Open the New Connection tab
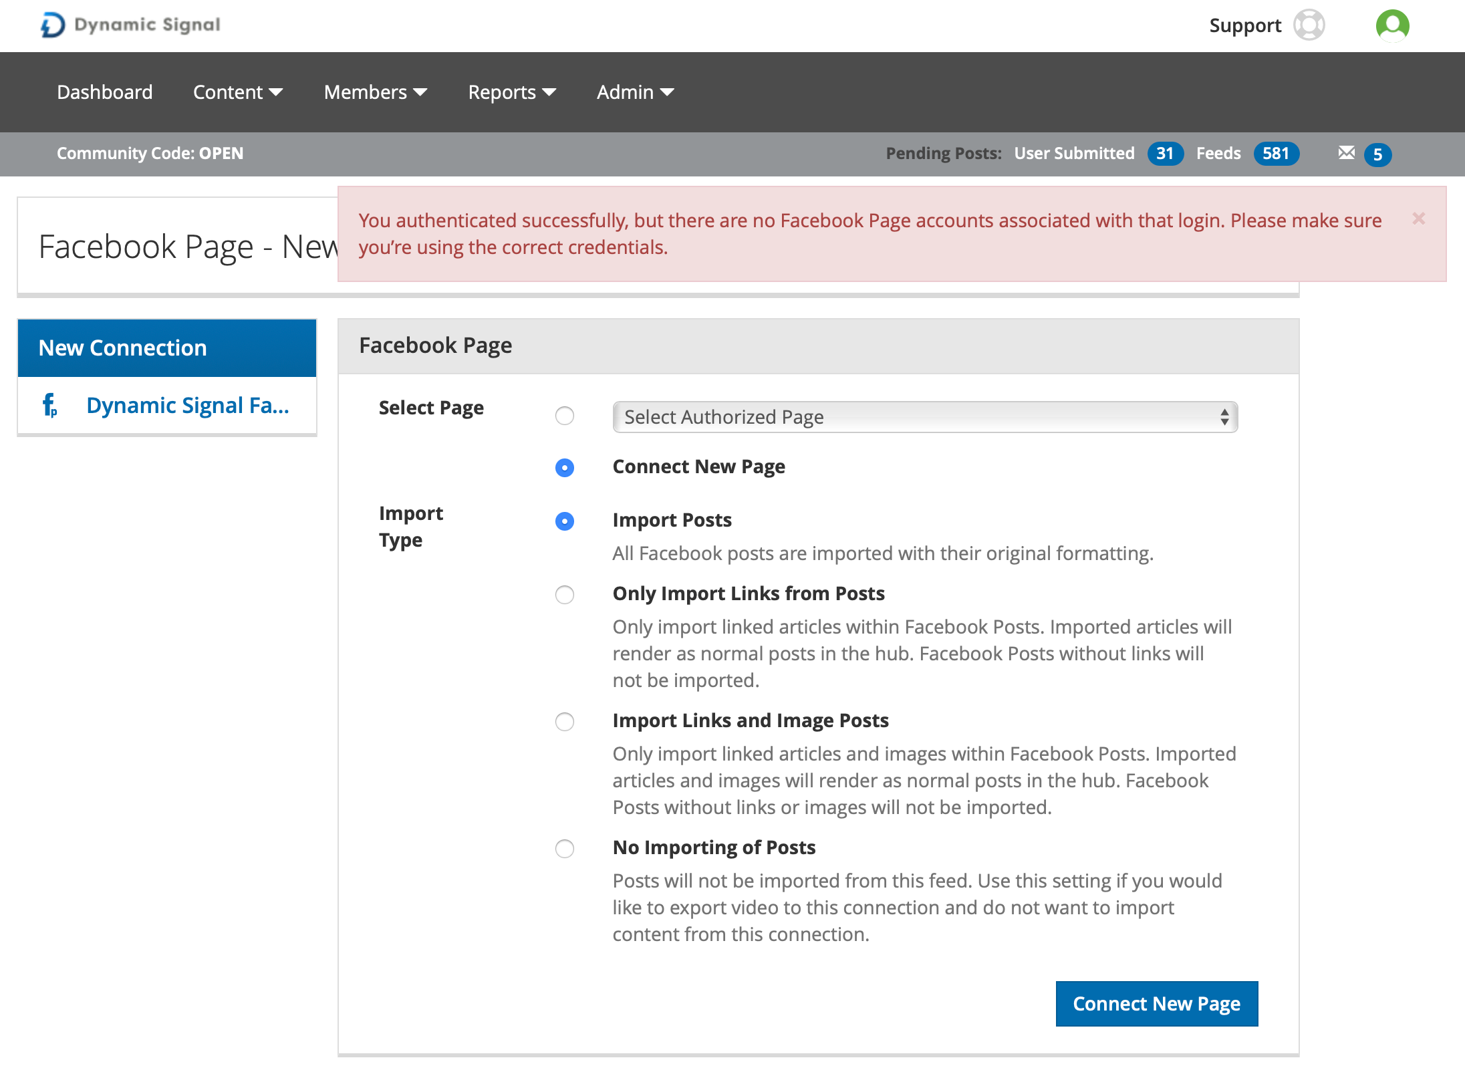 tap(167, 348)
